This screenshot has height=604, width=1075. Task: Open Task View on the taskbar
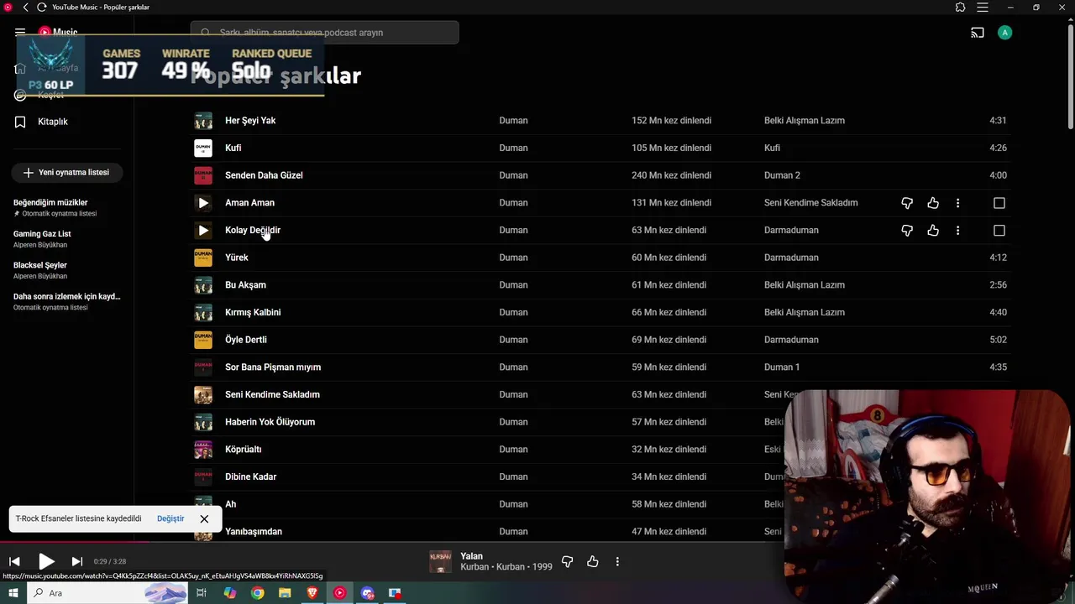point(202,593)
